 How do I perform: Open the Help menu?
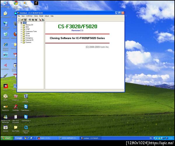click(52, 16)
